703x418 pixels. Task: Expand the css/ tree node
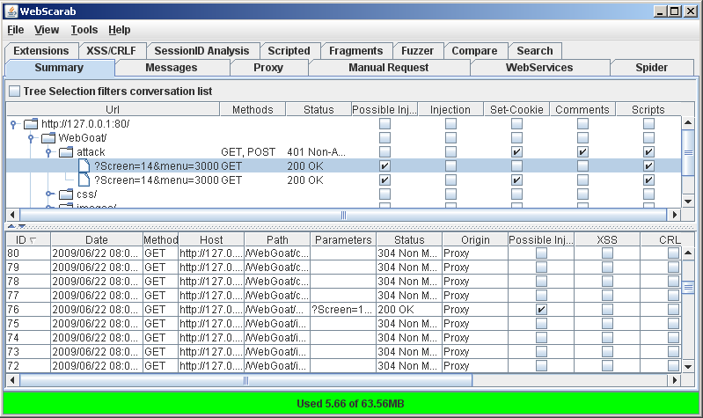pos(49,194)
